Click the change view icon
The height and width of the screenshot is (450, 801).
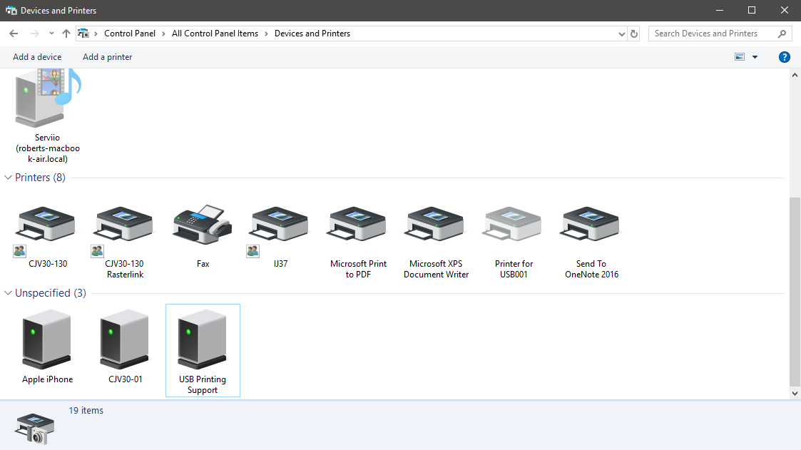tap(739, 57)
